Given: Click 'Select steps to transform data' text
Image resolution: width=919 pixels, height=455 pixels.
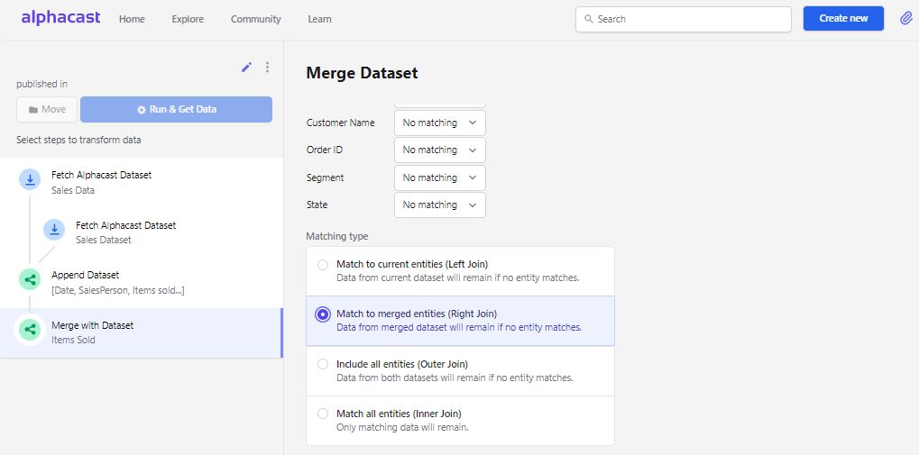Looking at the screenshot, I should coord(78,140).
